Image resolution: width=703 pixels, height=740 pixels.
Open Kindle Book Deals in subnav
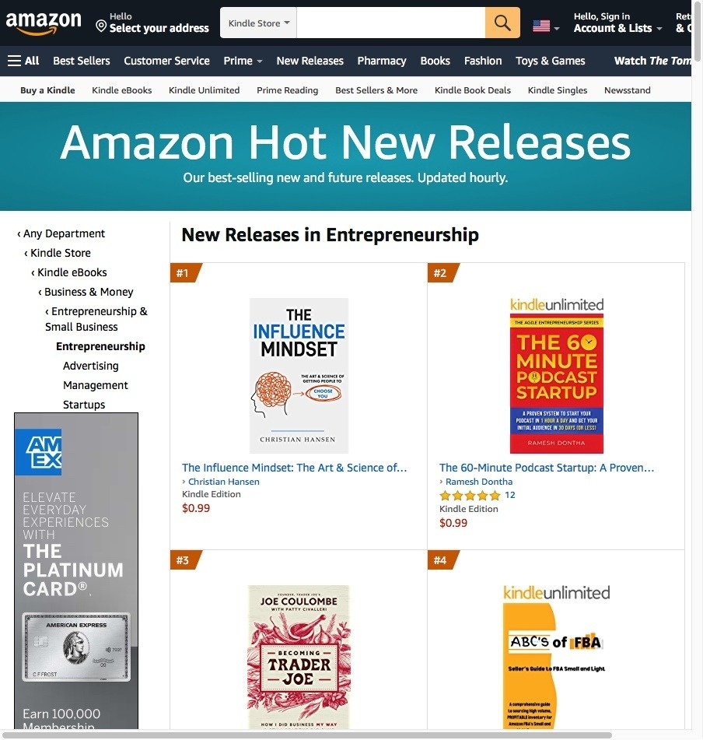click(x=473, y=90)
